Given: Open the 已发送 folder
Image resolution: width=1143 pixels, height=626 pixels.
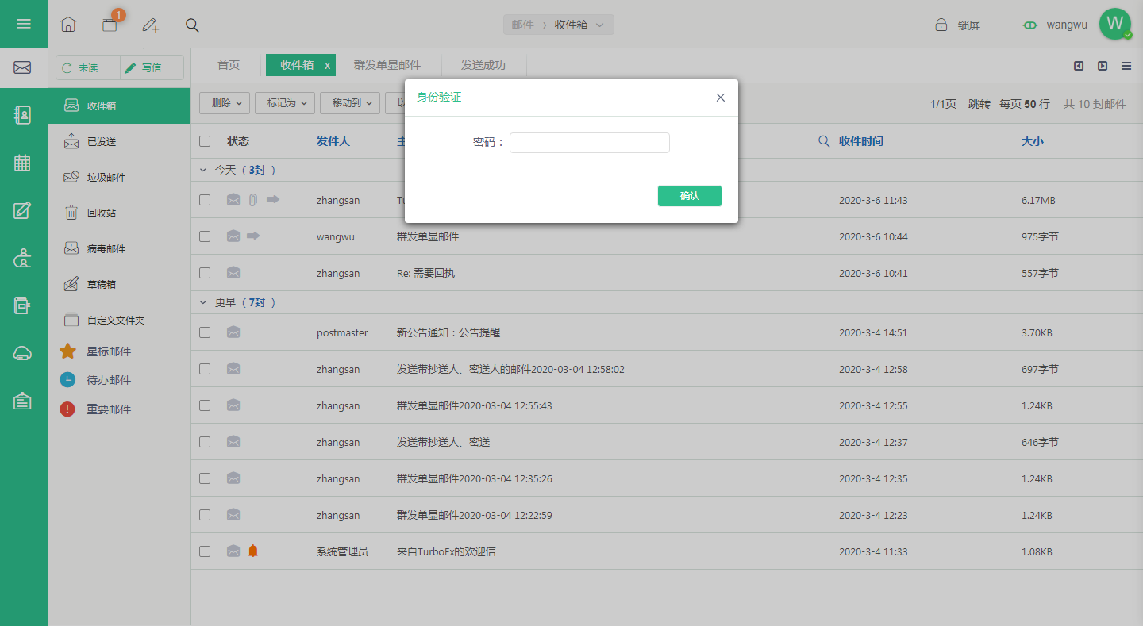Looking at the screenshot, I should [x=119, y=141].
